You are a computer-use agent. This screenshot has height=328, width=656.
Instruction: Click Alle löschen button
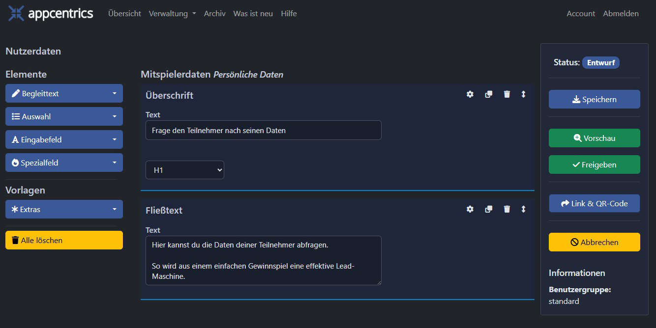pos(64,240)
